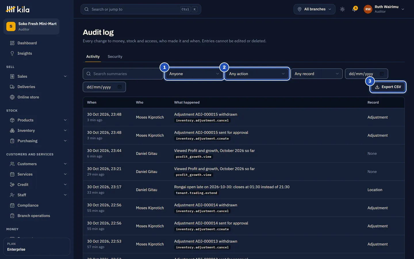Click the search magnifier in top bar
This screenshot has height=259, width=414.
[x=87, y=9]
